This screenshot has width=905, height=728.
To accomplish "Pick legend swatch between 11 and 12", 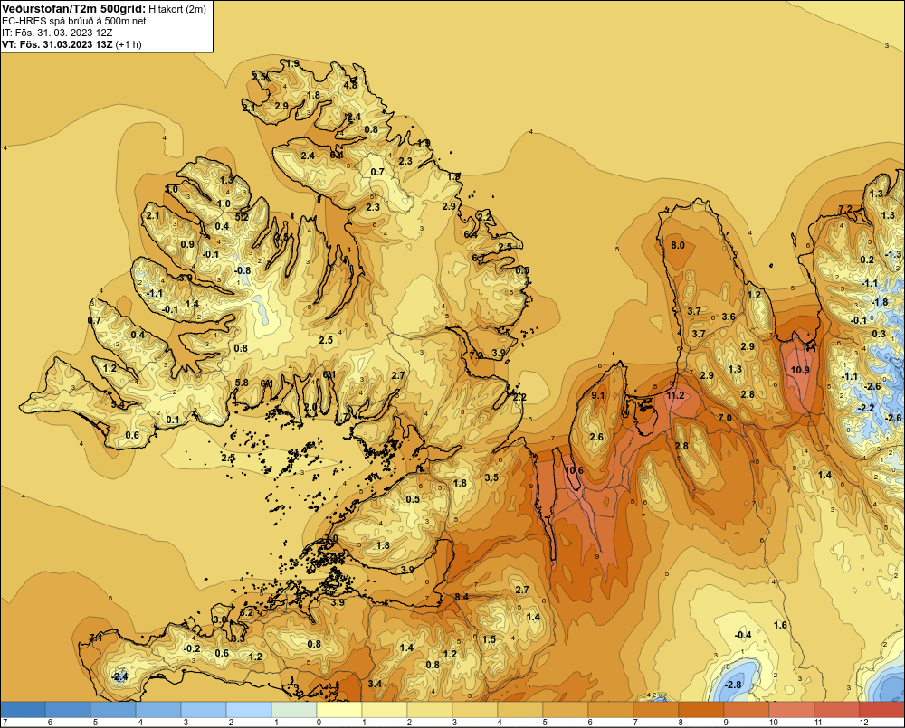I will (x=837, y=710).
